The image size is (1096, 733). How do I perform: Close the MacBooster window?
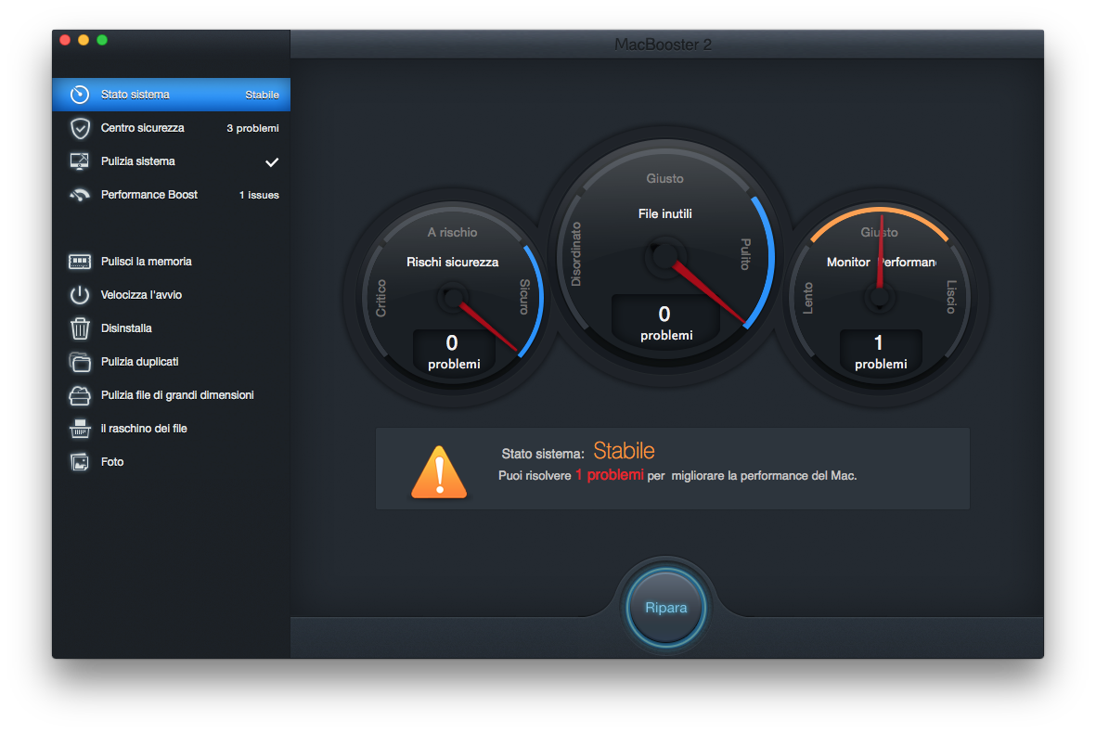point(65,40)
